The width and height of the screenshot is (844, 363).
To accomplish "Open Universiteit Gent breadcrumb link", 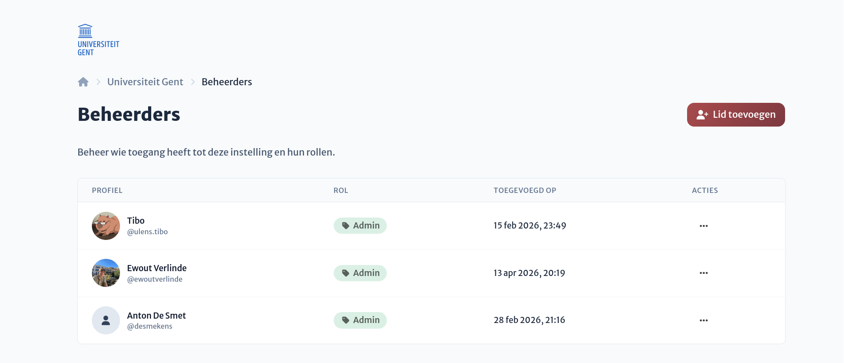I will pyautogui.click(x=145, y=82).
